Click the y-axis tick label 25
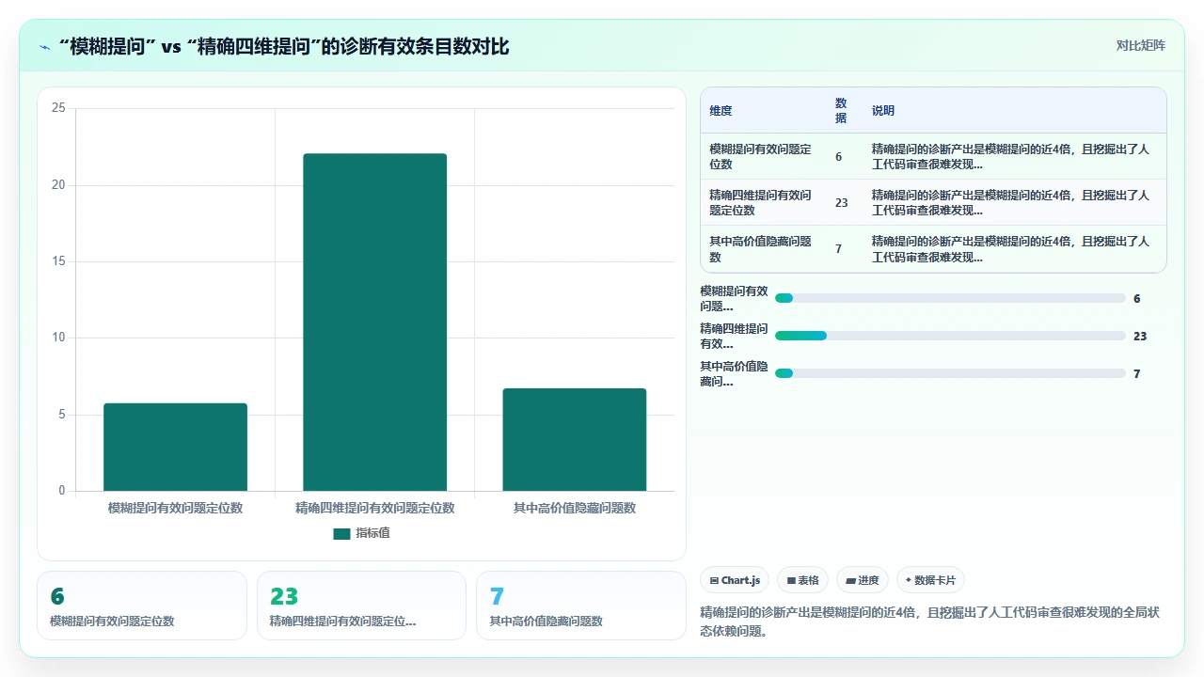Screen dimensions: 1204x677 58,108
